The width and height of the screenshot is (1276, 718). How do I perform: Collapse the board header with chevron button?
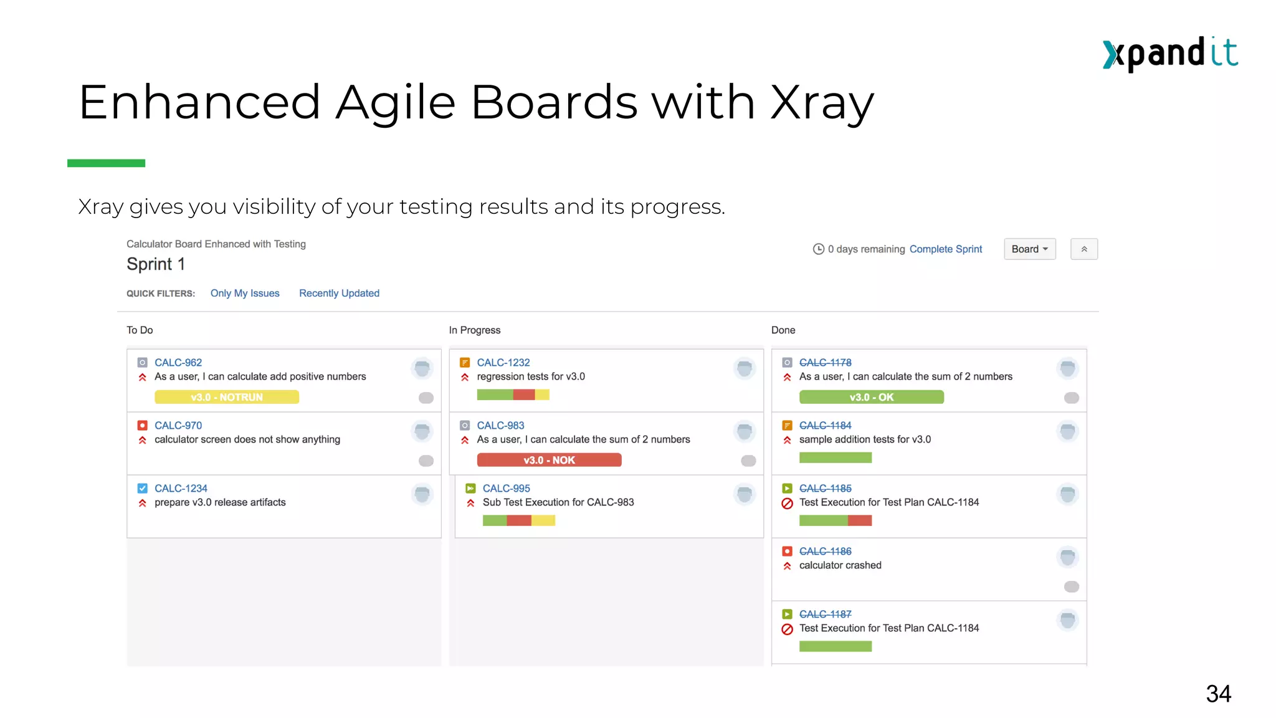(1084, 249)
